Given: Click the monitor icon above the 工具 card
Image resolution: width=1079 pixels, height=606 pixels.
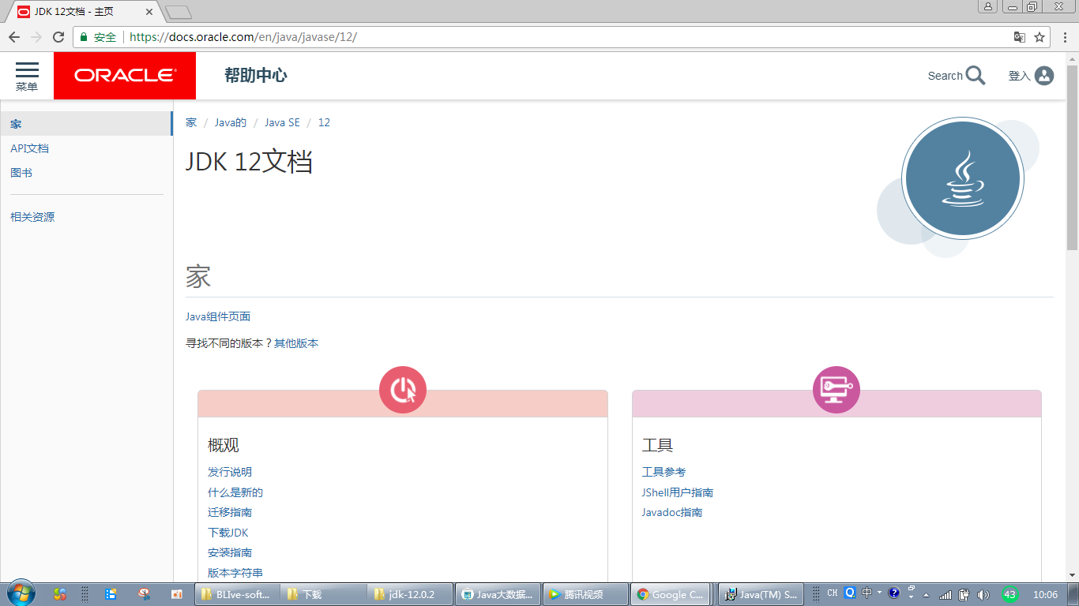Looking at the screenshot, I should click(837, 389).
